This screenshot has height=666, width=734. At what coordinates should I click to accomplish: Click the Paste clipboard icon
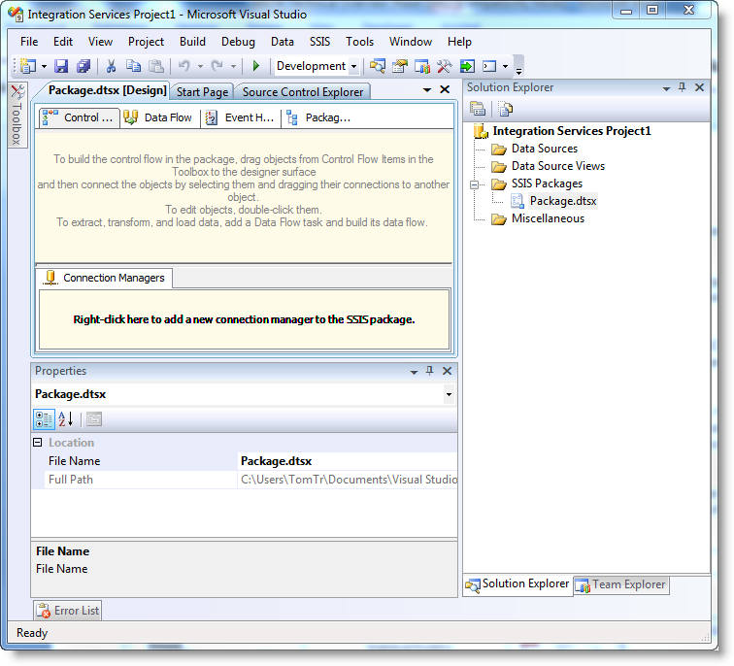[156, 66]
